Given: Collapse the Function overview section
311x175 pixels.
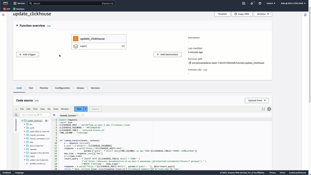Looking at the screenshot, I should pos(17,26).
